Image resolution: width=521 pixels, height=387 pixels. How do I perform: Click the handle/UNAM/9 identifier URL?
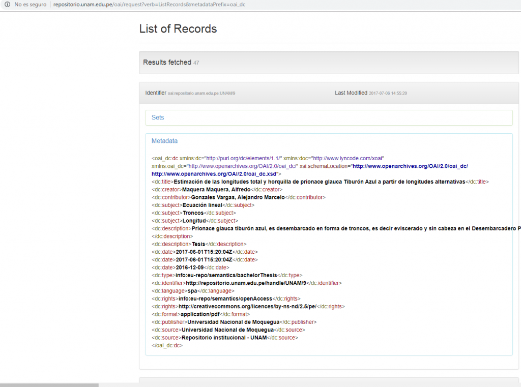click(x=246, y=283)
